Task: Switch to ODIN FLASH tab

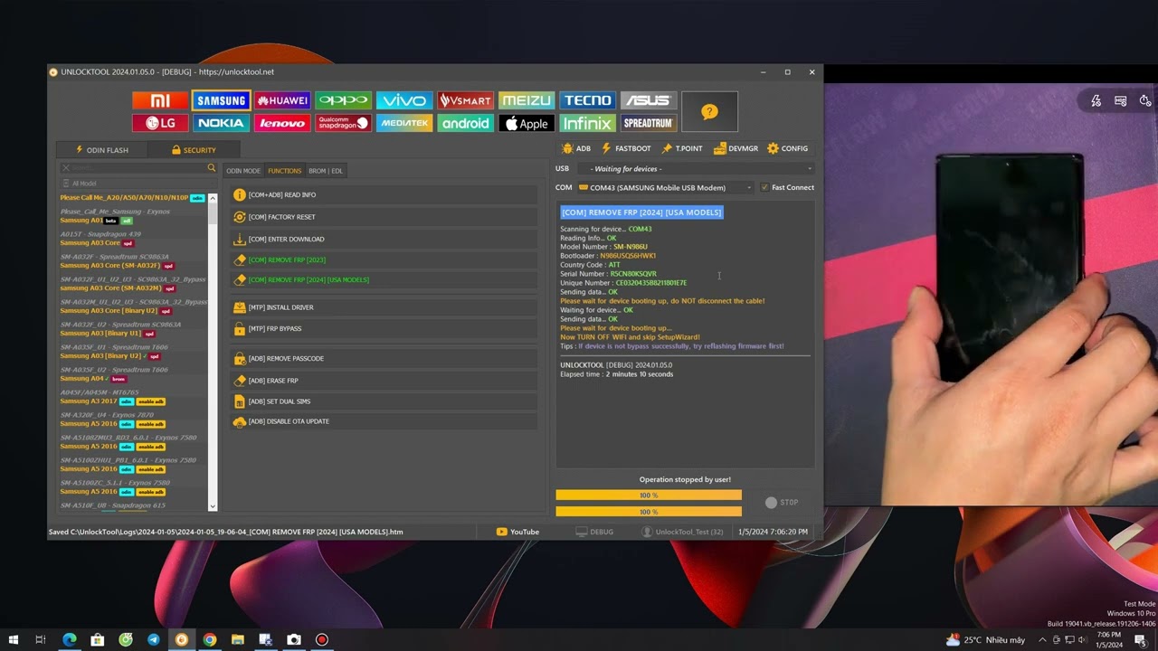Action: (101, 150)
